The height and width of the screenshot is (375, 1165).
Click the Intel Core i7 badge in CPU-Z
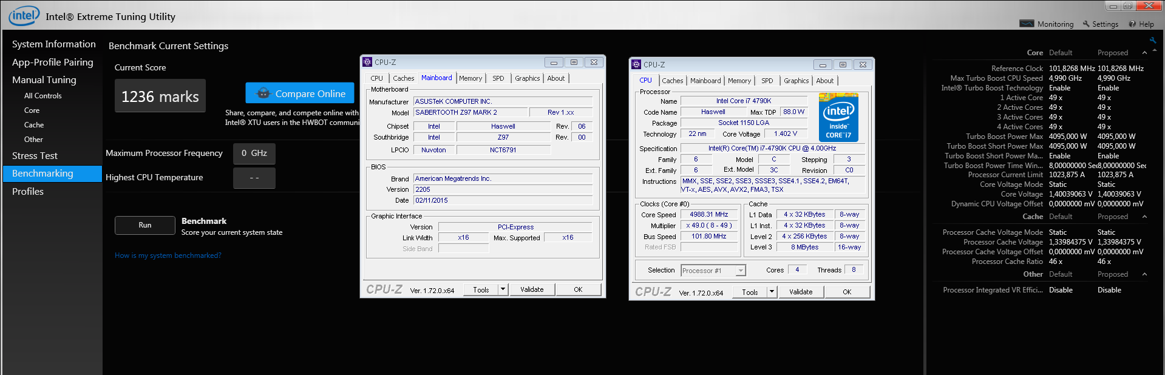(838, 117)
